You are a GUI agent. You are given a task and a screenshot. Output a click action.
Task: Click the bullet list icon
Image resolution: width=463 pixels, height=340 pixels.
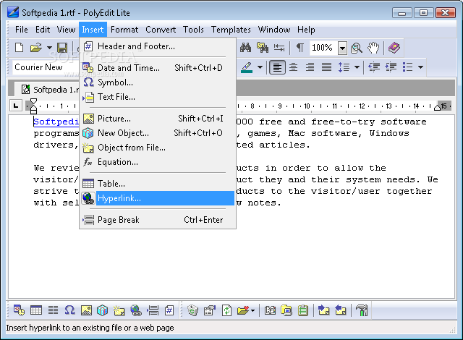tap(407, 67)
